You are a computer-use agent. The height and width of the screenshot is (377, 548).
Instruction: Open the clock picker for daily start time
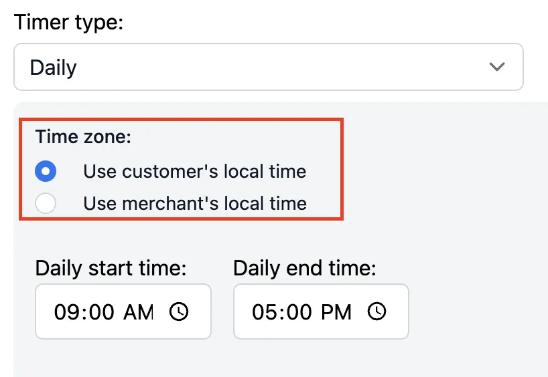coord(179,311)
